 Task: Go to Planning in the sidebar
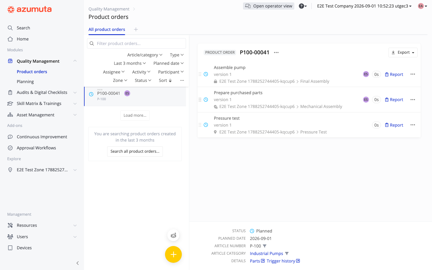25,82
